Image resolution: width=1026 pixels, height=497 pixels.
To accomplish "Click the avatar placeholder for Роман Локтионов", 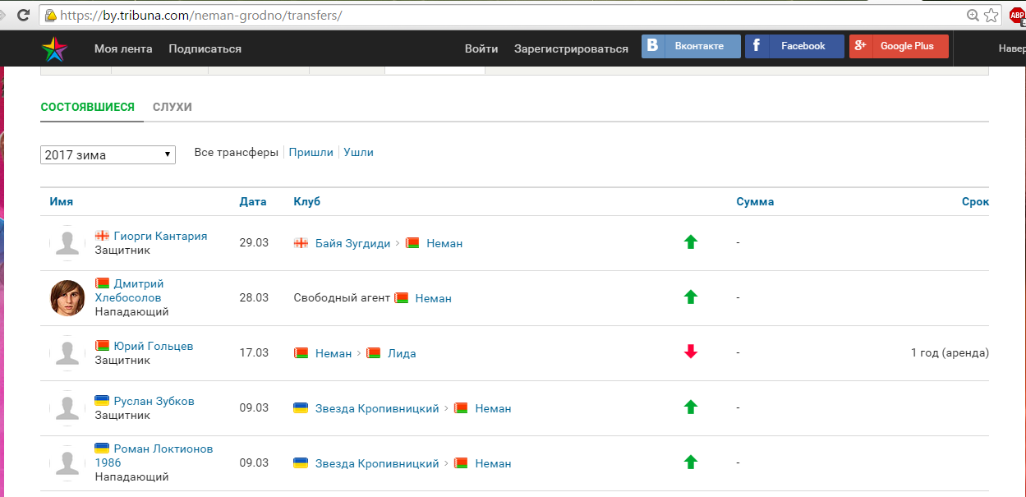I will [x=67, y=463].
